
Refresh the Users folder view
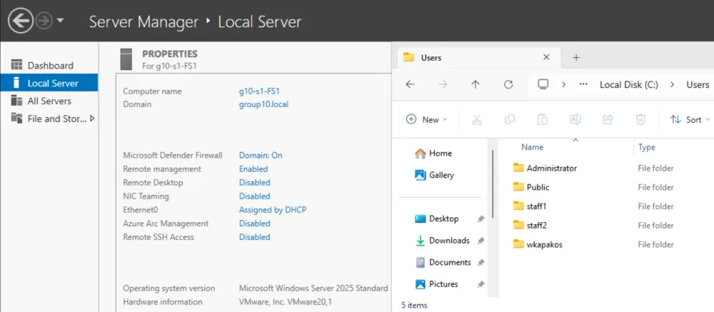tap(508, 84)
